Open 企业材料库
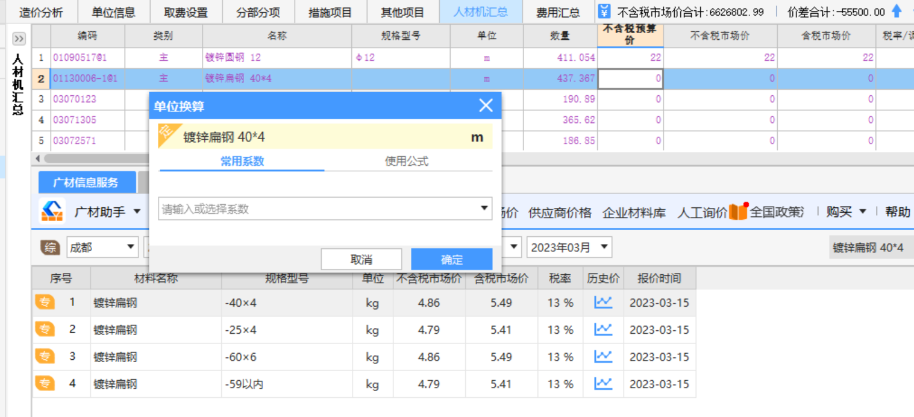Viewport: 914px width, 417px height. pyautogui.click(x=634, y=212)
